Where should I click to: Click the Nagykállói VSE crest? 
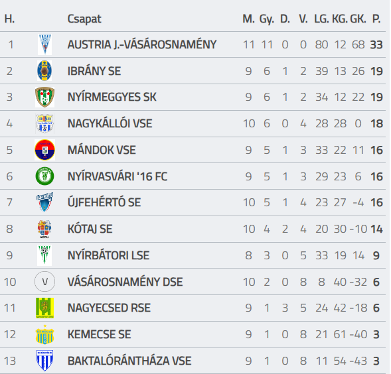pos(45,123)
